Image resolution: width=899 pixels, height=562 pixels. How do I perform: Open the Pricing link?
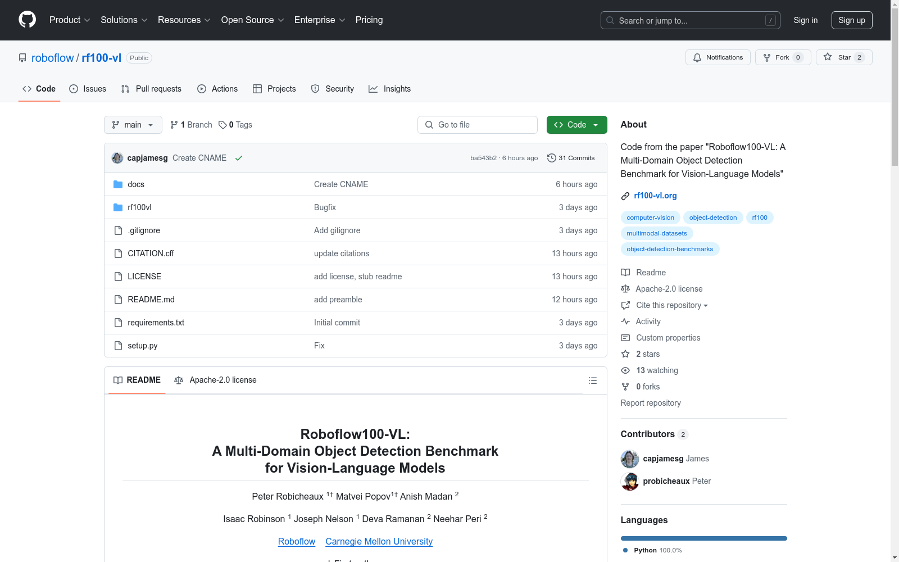[x=369, y=20]
